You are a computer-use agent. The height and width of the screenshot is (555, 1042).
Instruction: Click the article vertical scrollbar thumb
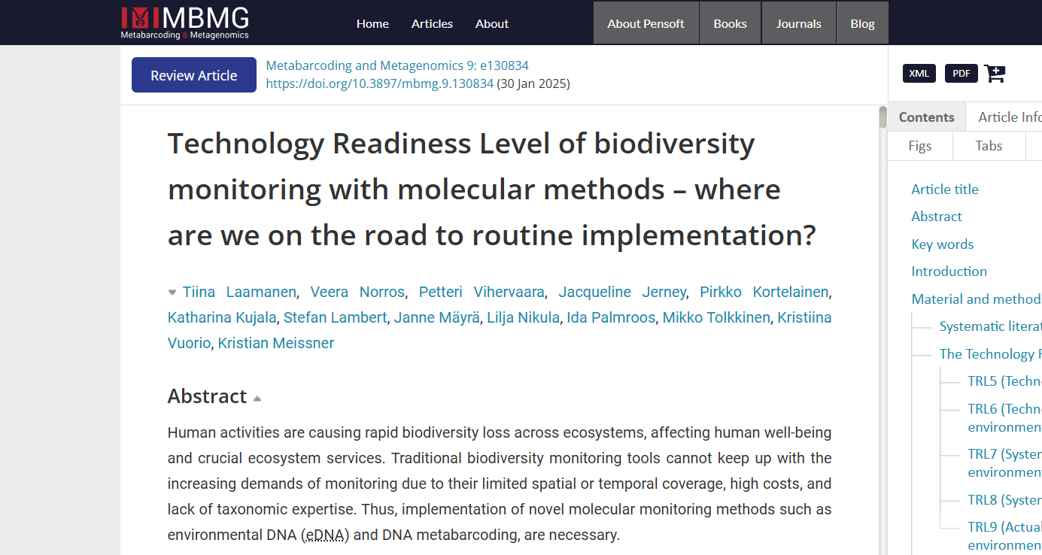[883, 117]
